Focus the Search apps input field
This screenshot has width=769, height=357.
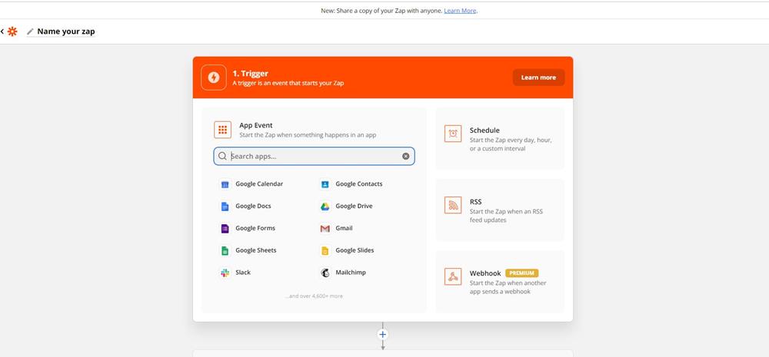[x=314, y=156]
